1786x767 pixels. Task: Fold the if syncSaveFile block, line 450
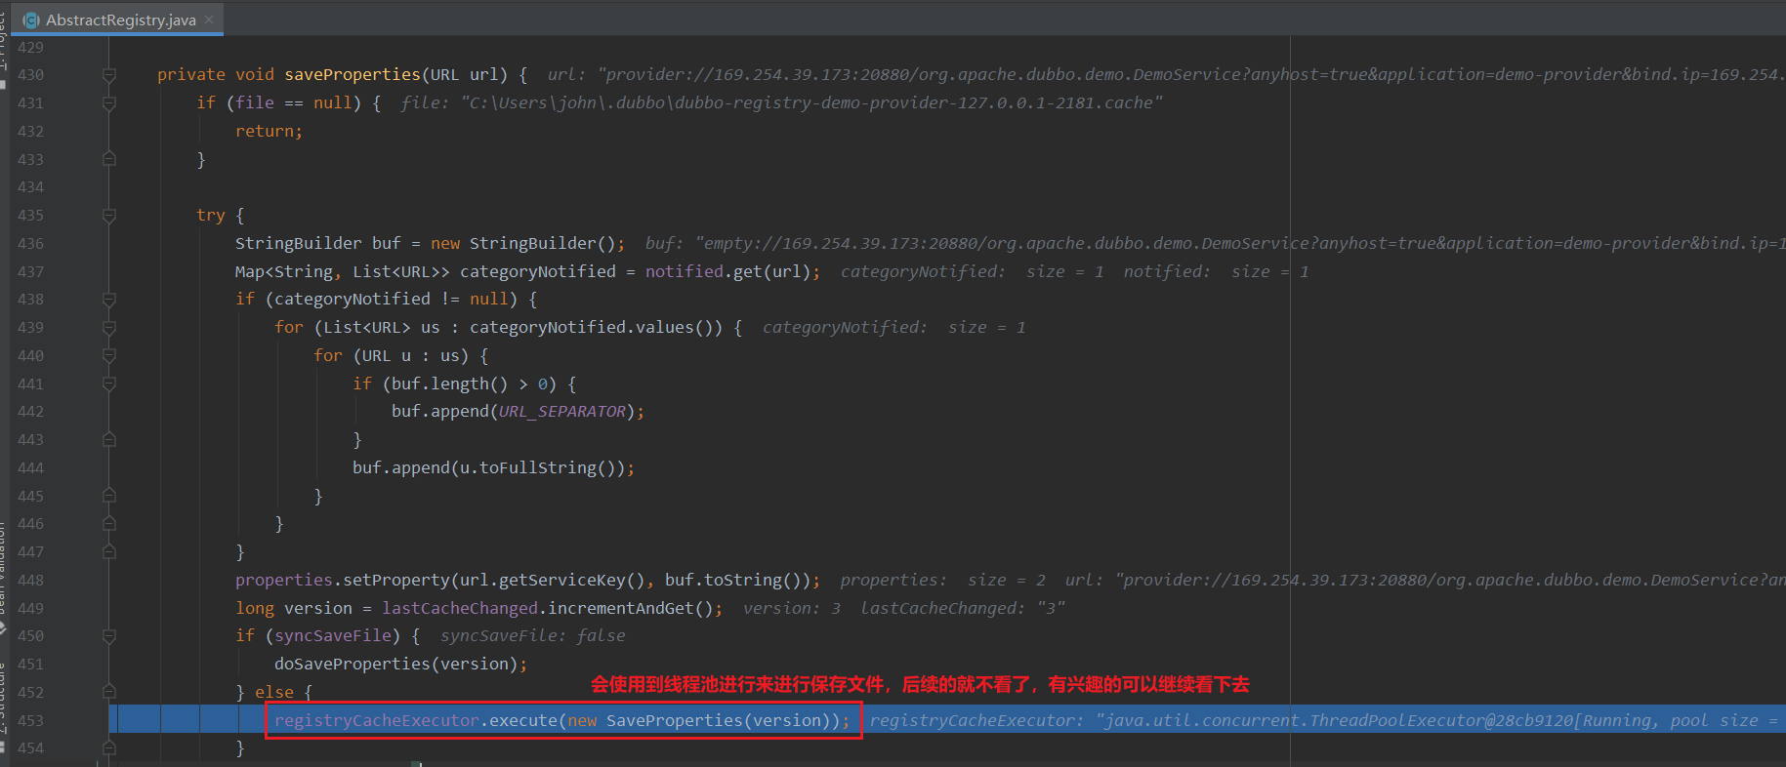(x=109, y=636)
